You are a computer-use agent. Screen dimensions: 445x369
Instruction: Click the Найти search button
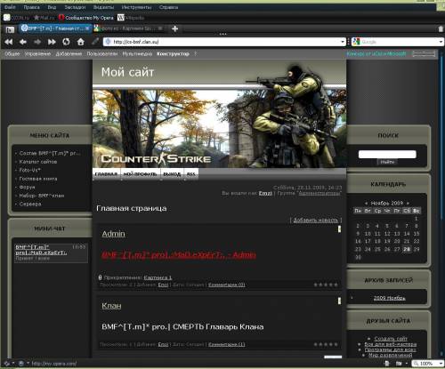[x=387, y=162]
